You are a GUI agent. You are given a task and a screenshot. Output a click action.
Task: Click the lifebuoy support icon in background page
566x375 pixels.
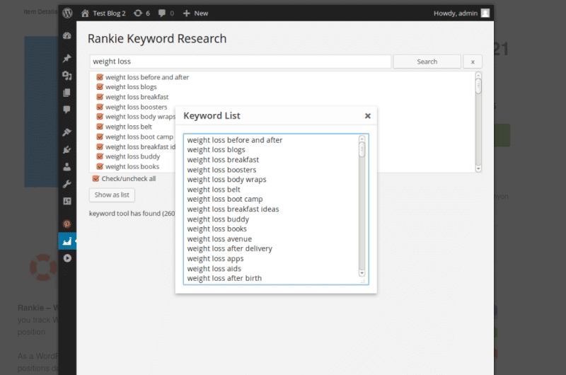43,267
